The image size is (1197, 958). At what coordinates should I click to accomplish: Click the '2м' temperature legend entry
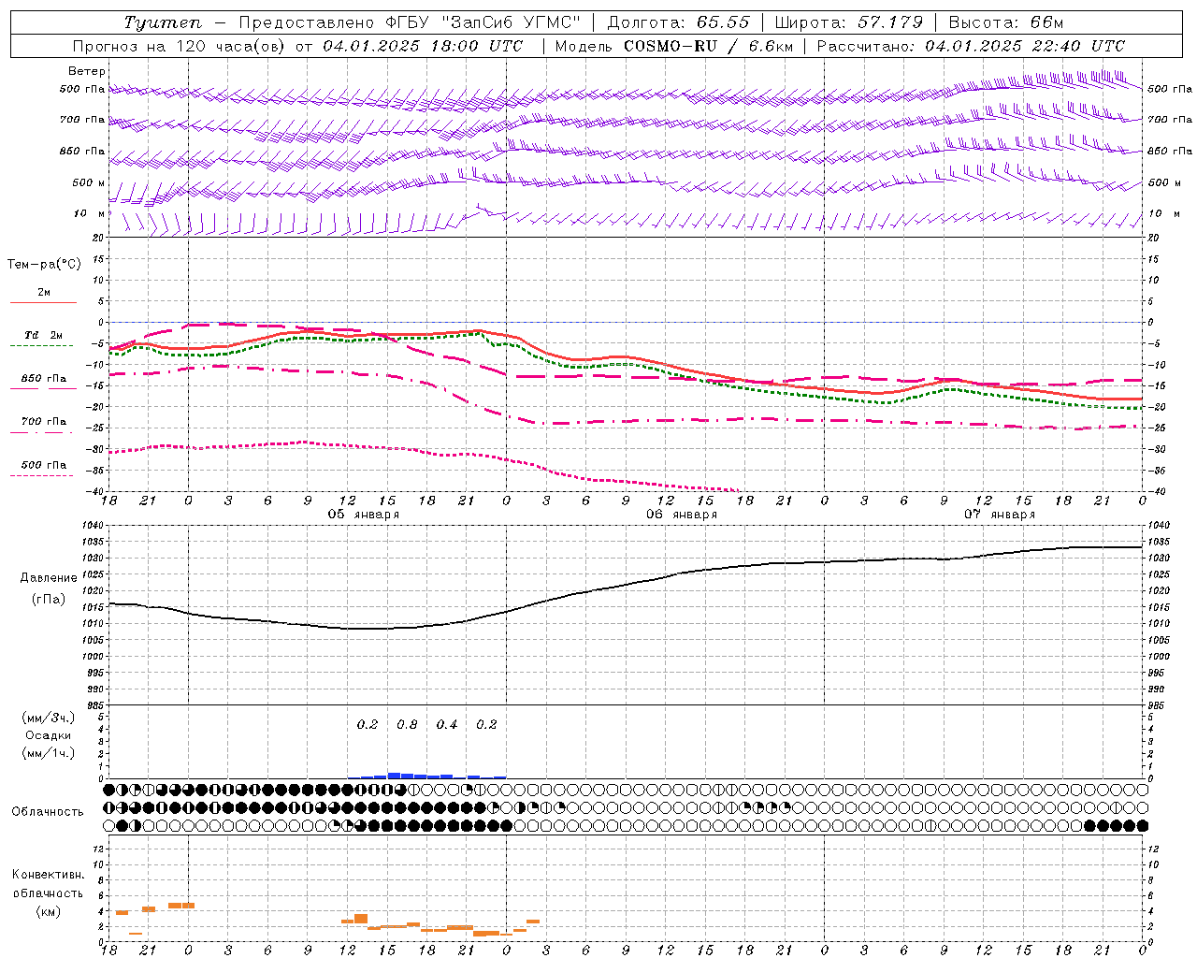coord(44,293)
